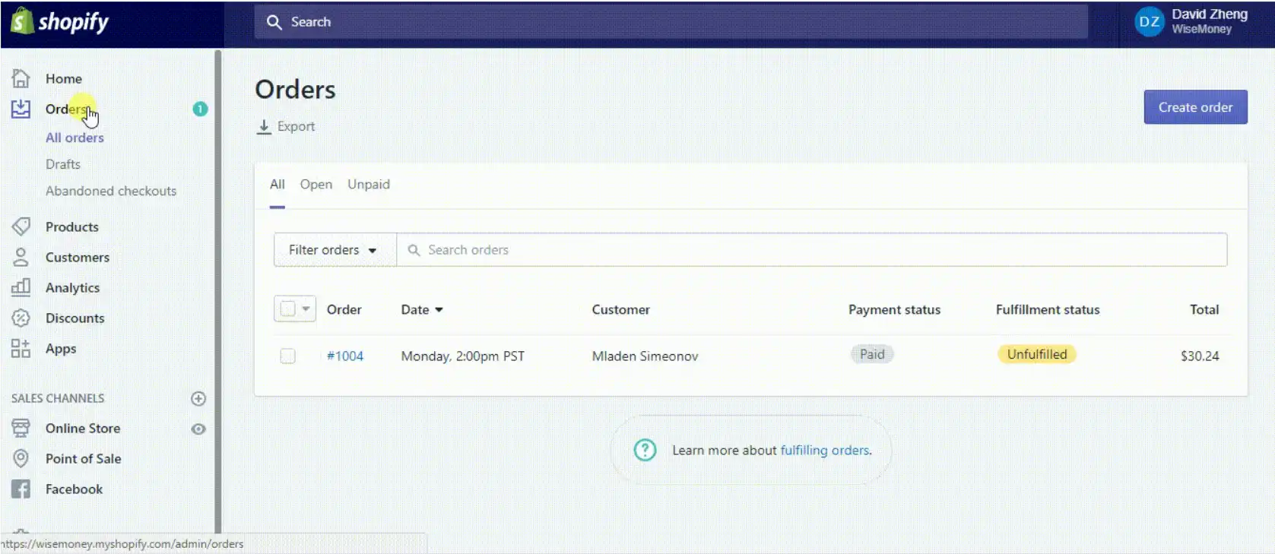Open Abandoned checkouts
1275x554 pixels.
111,191
